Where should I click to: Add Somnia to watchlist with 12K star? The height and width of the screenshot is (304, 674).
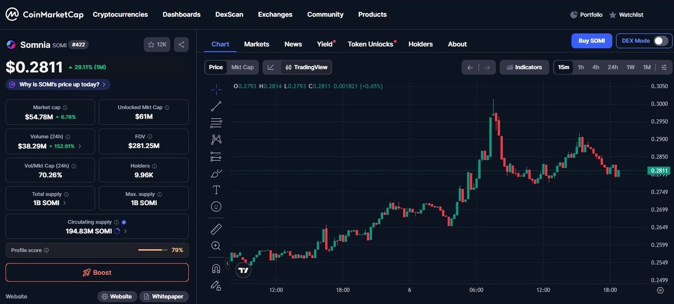pyautogui.click(x=157, y=44)
